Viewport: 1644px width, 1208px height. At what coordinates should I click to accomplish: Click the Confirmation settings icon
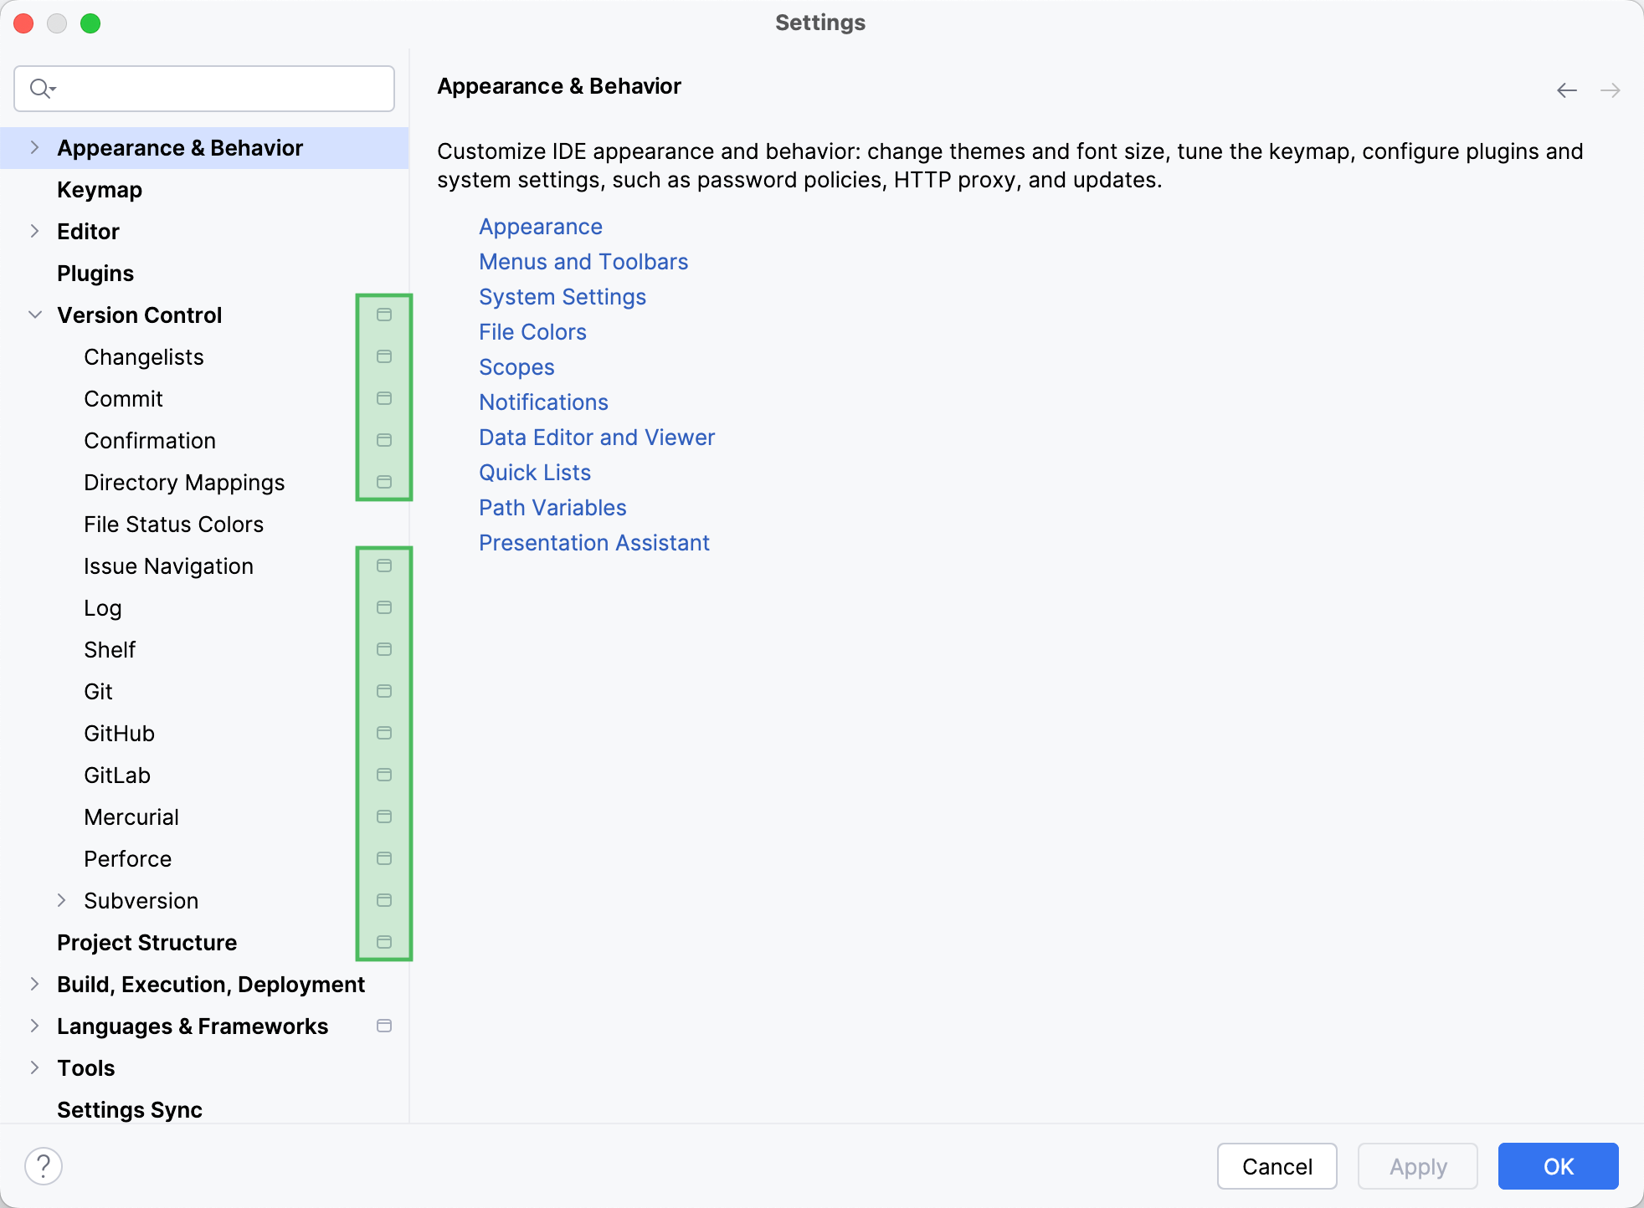coord(384,440)
